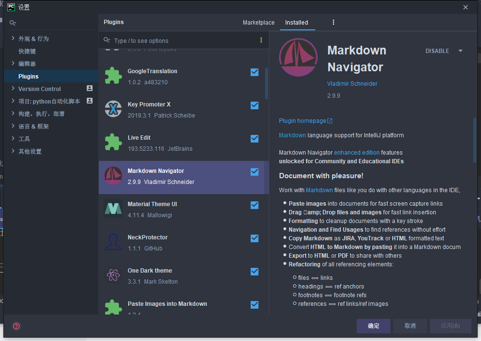Click 'NeckProtector' plugin name
This screenshot has height=341, width=481.
click(x=147, y=237)
